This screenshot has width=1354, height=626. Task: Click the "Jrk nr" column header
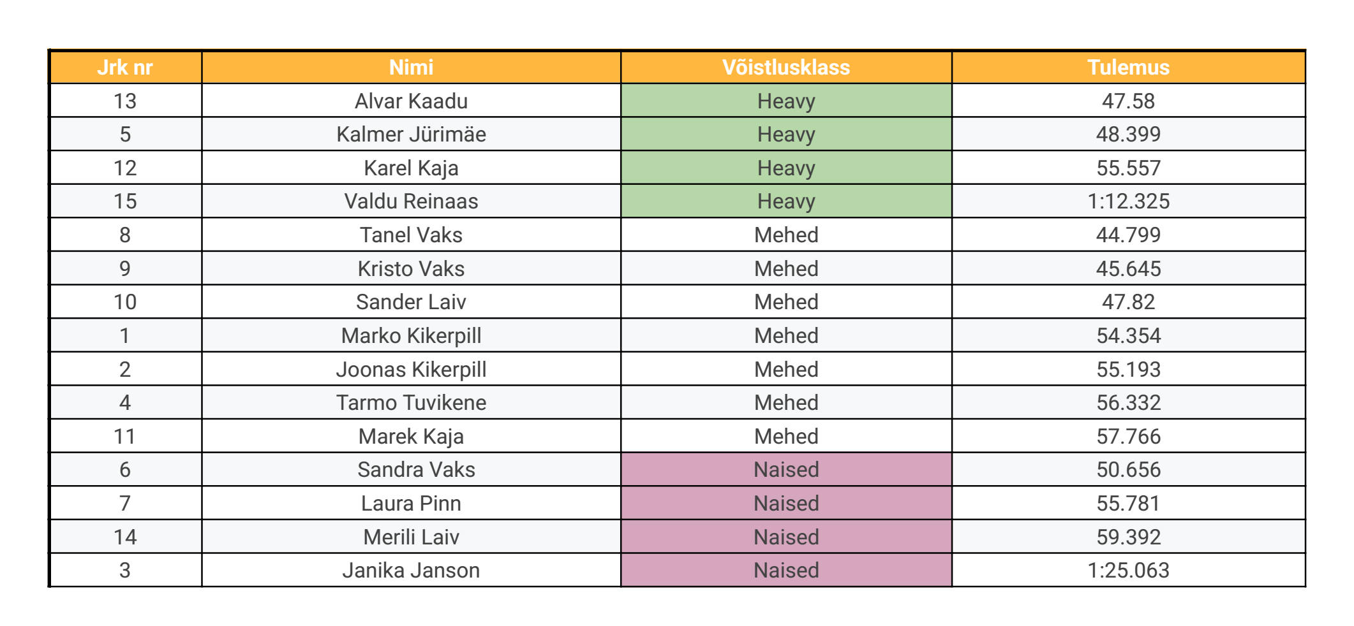pos(125,68)
